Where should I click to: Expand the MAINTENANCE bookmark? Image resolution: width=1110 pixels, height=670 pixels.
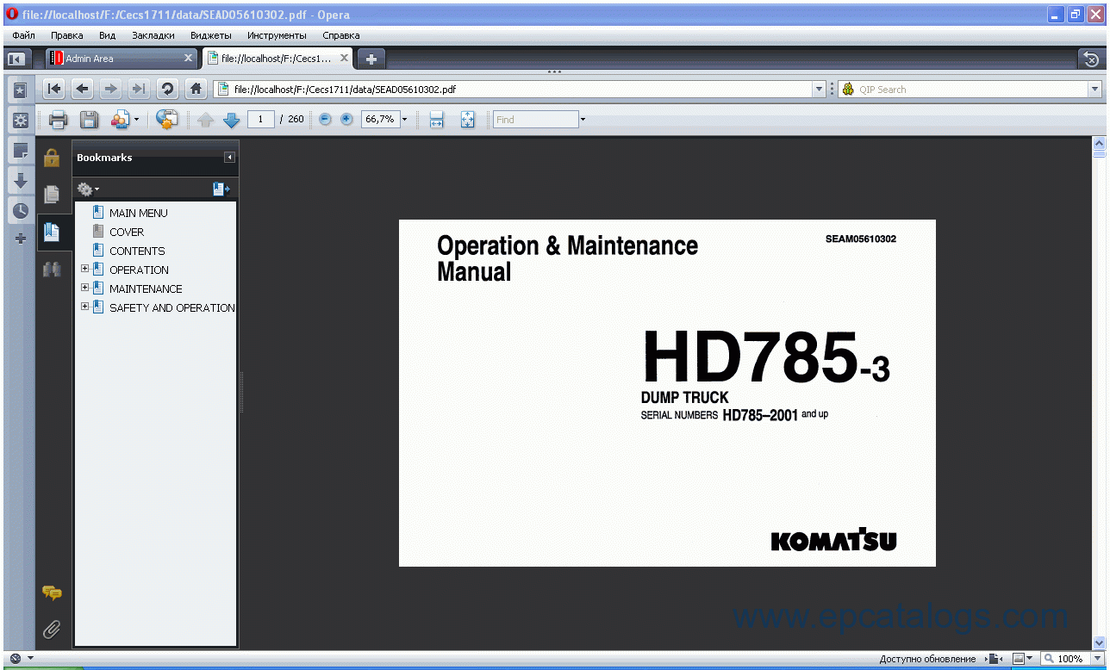point(84,288)
